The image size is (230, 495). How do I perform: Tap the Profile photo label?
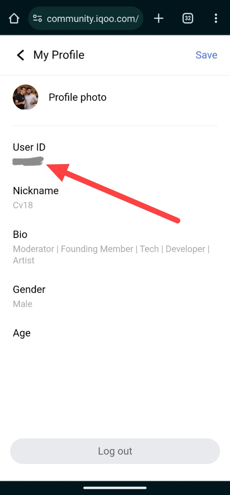pyautogui.click(x=77, y=97)
